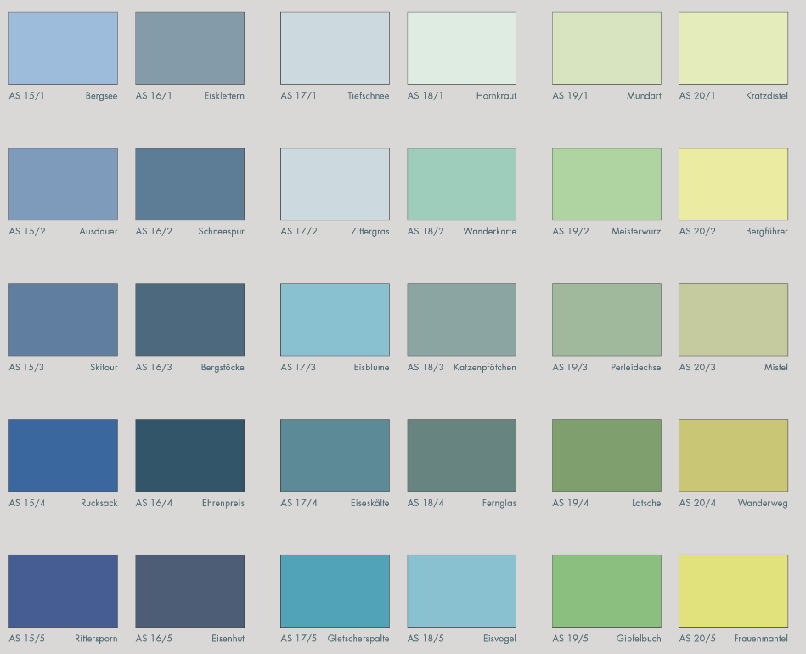Click the 'Skitour' color name label
This screenshot has height=654, width=806.
(104, 367)
